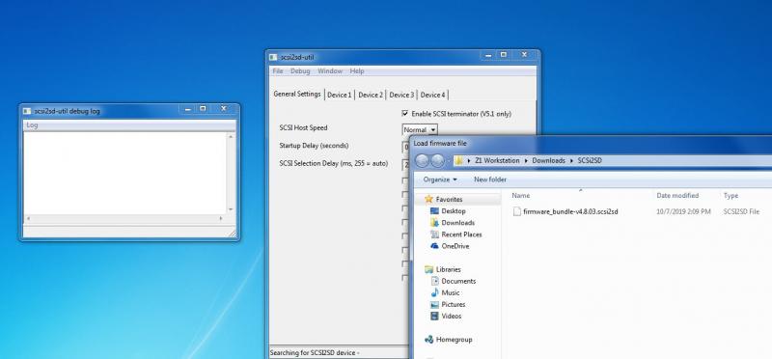Select SCSi2SD in the address path

click(590, 160)
